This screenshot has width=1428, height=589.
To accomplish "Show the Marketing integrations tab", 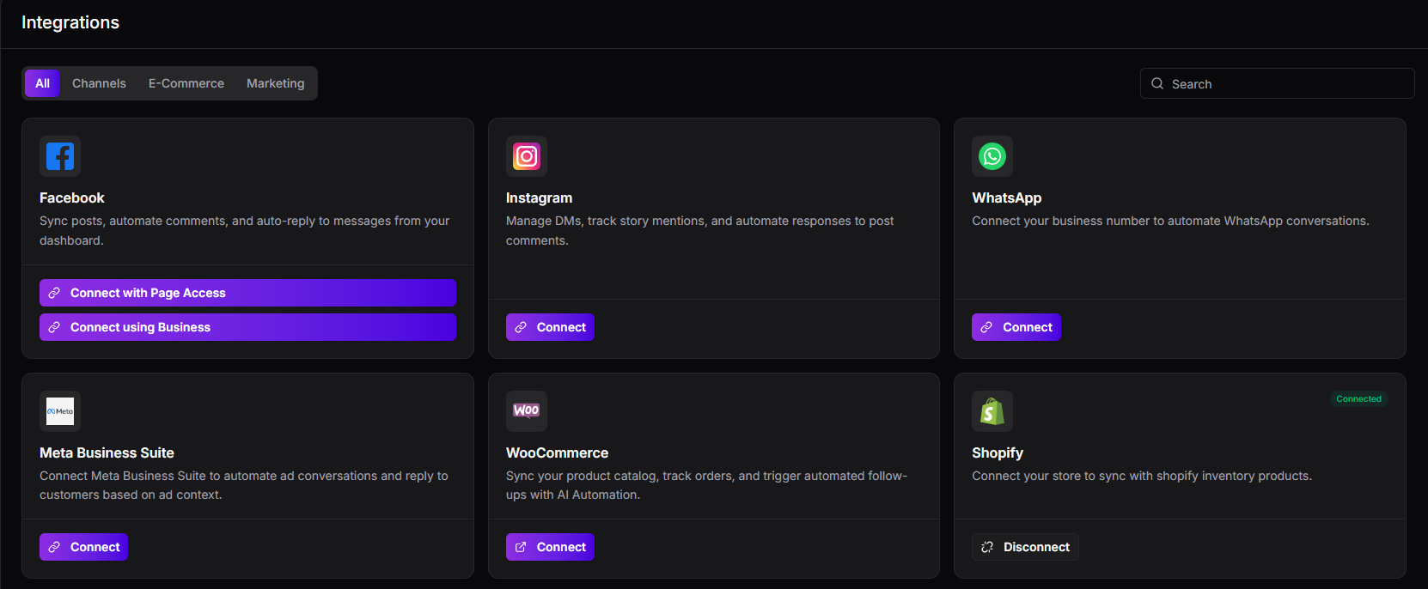I will tap(275, 83).
